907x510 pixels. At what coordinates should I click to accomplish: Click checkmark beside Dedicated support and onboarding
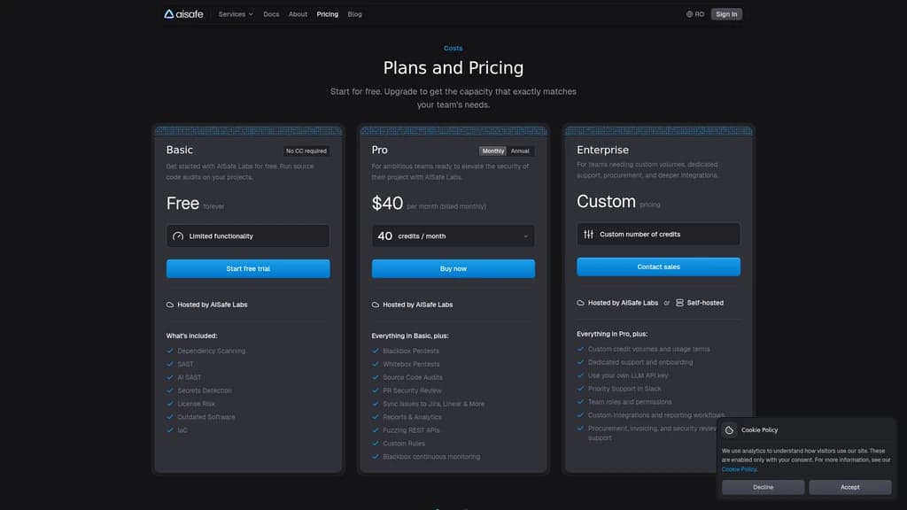(580, 362)
